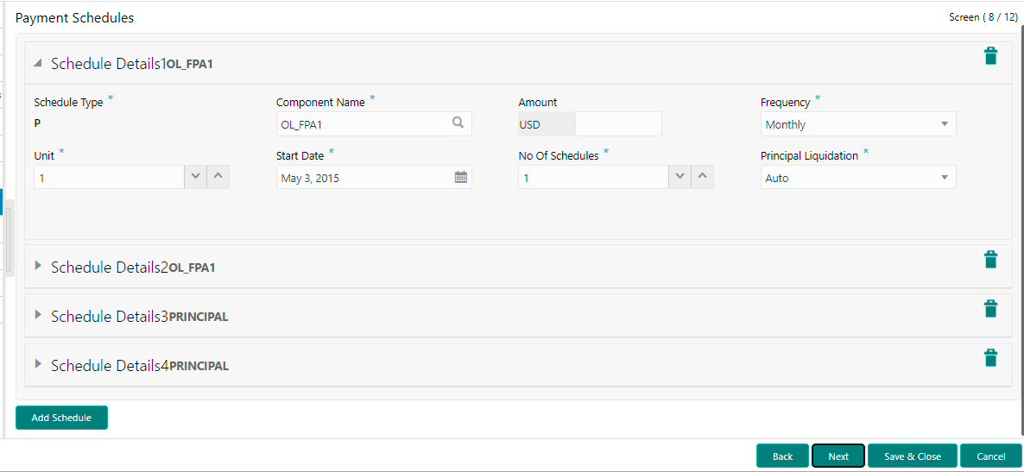Expand Schedule Details3 PRINCIPAL section
The width and height of the screenshot is (1024, 472).
point(38,315)
